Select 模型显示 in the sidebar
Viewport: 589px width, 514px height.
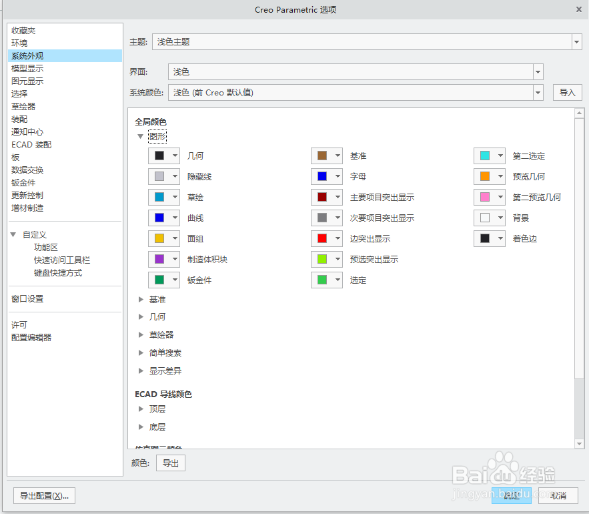[27, 69]
